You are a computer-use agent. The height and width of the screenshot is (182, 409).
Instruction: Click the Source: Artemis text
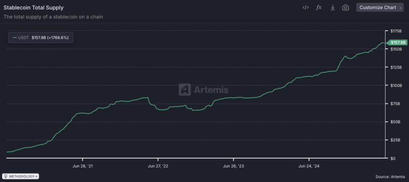coord(390,177)
